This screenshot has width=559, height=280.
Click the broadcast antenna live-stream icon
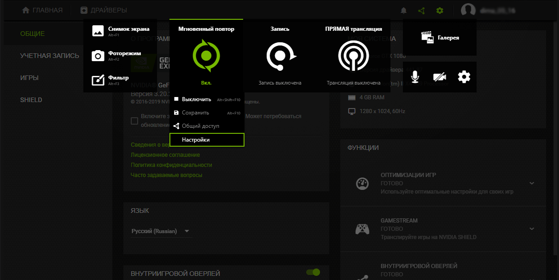[354, 56]
